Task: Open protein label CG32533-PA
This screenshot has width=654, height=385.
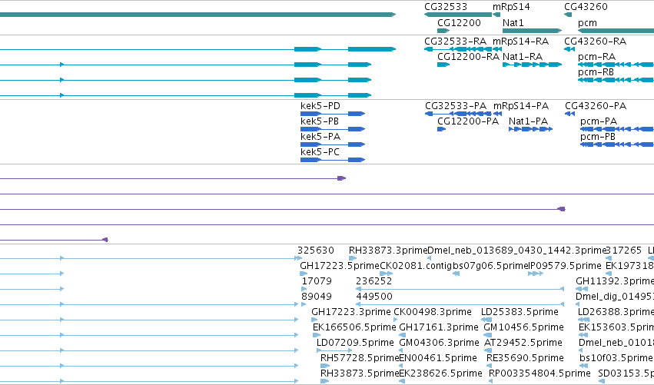Action: coord(456,106)
